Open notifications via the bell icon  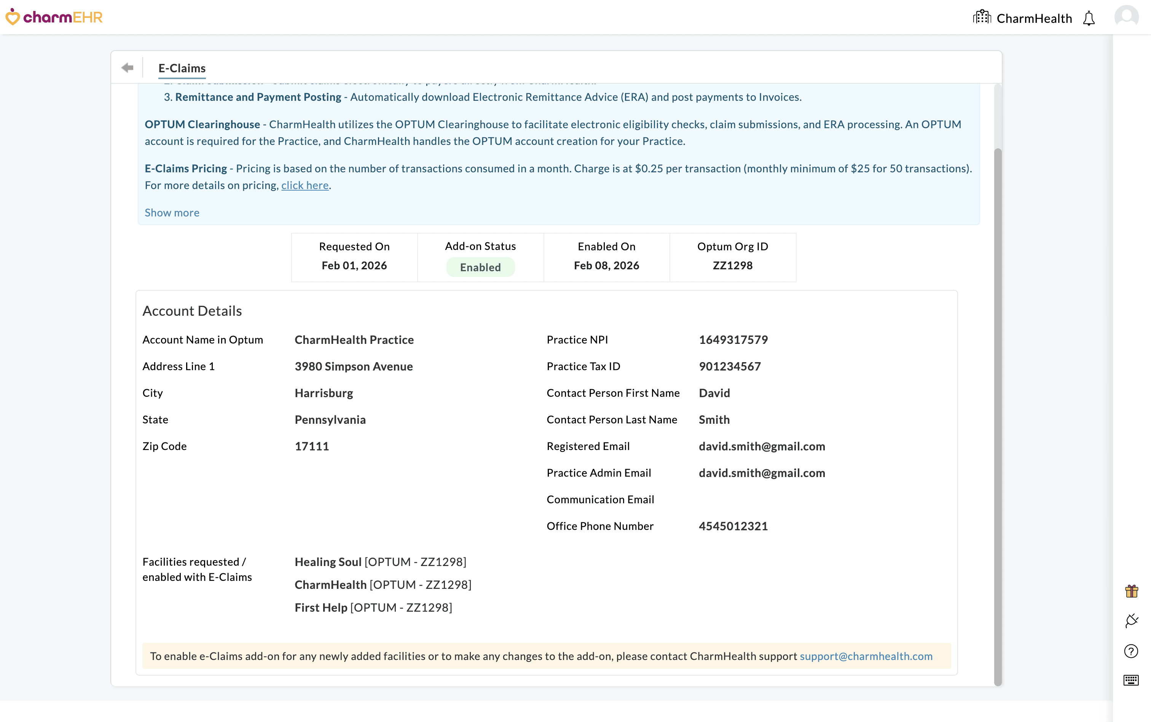[x=1089, y=17]
